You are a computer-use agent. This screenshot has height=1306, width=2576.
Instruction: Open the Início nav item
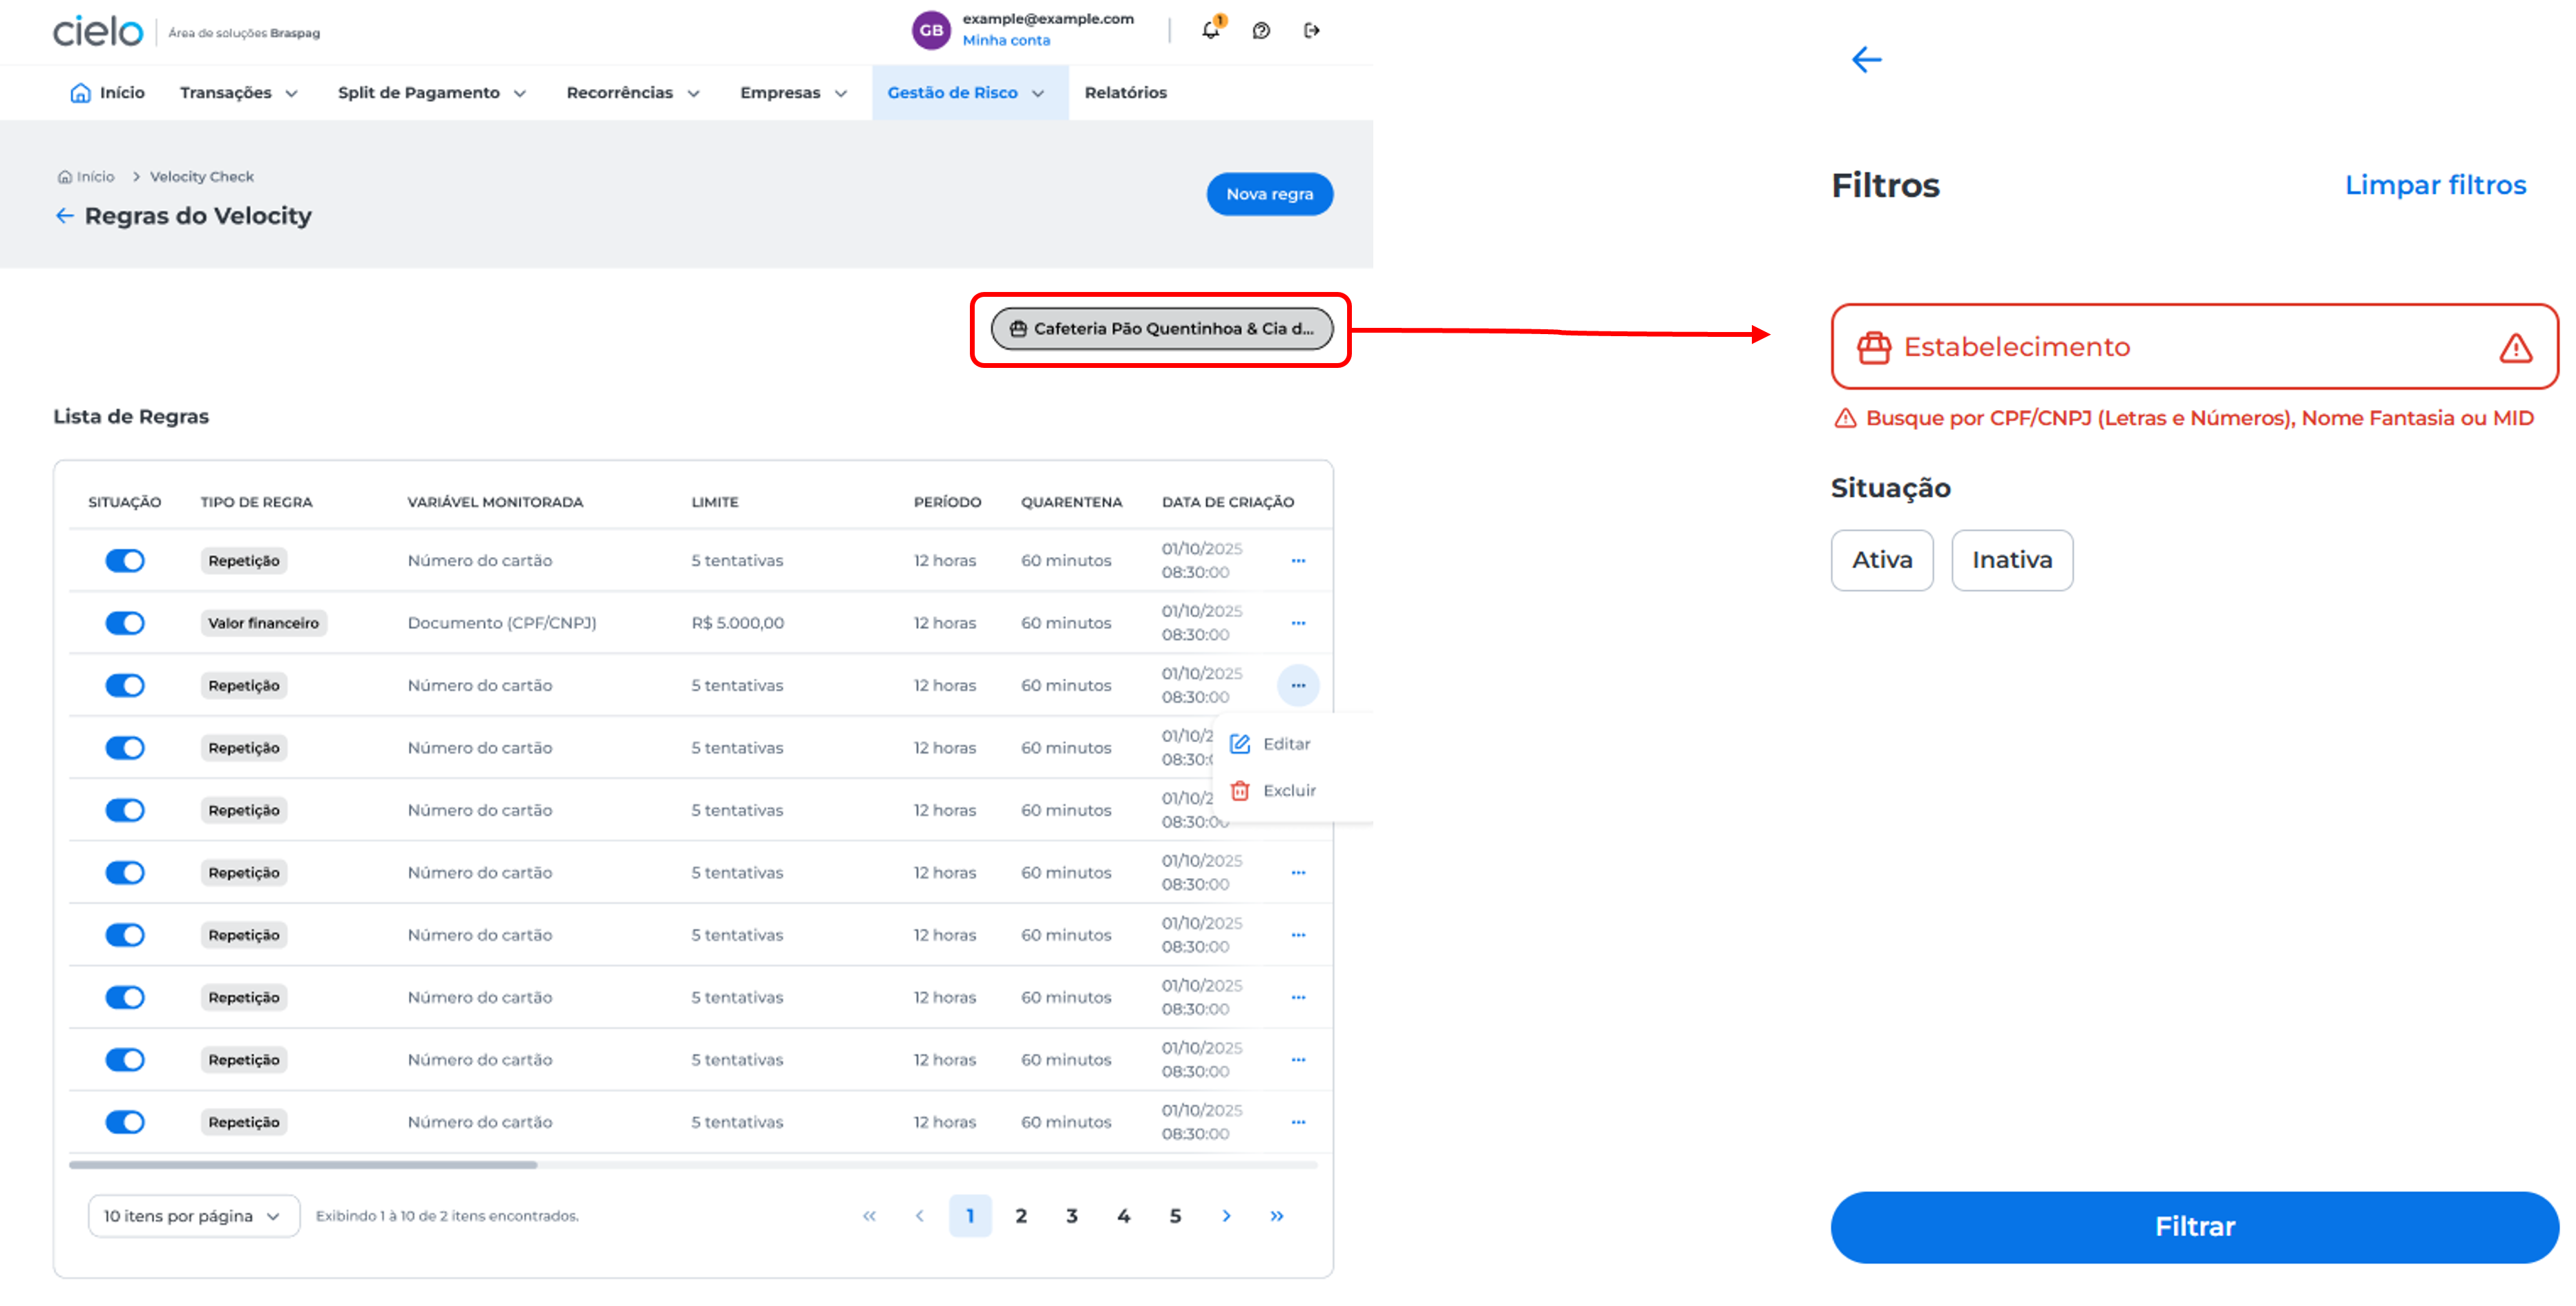108,93
